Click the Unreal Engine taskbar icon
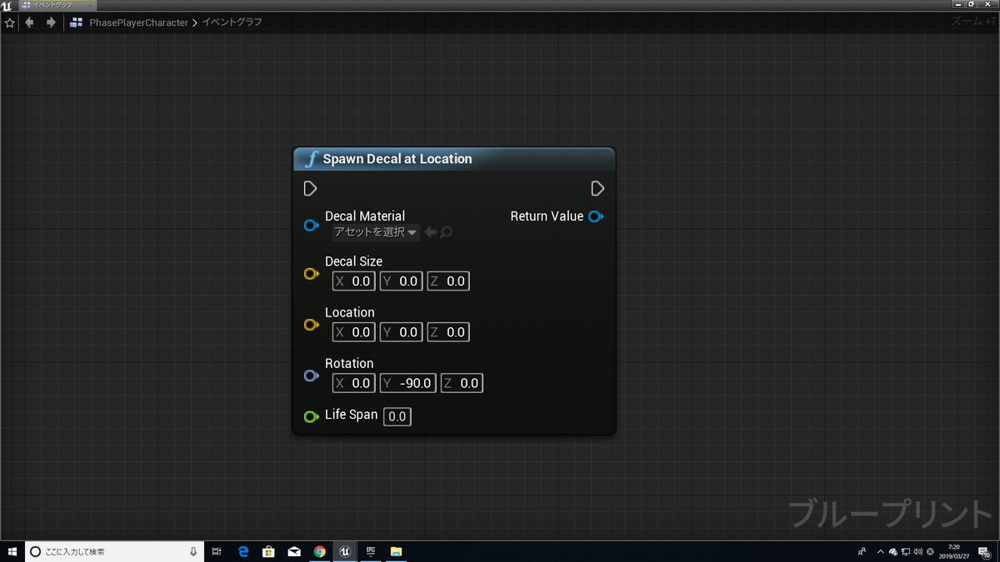The width and height of the screenshot is (1000, 562). (x=345, y=551)
